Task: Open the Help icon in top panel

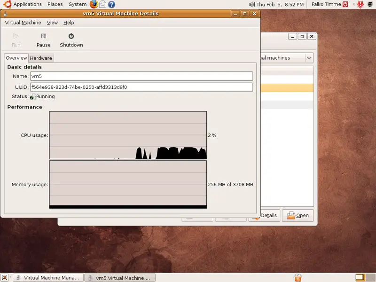Action: point(111,4)
